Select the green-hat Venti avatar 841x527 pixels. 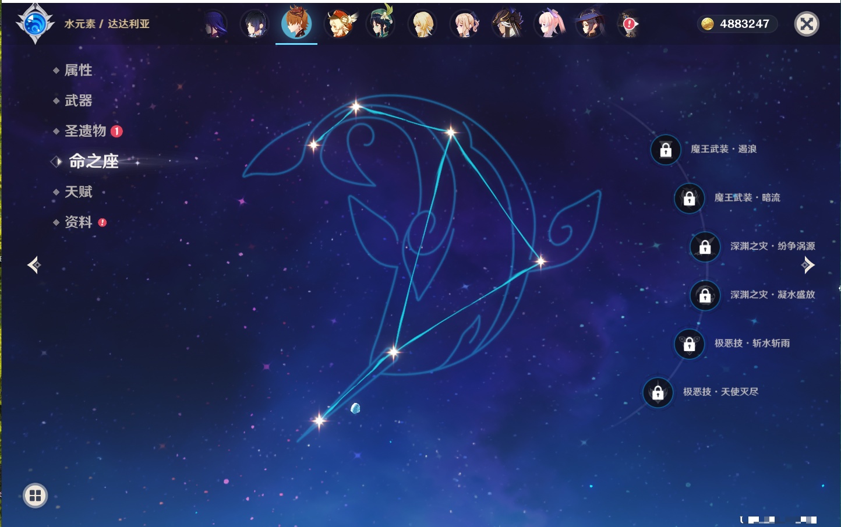[380, 24]
